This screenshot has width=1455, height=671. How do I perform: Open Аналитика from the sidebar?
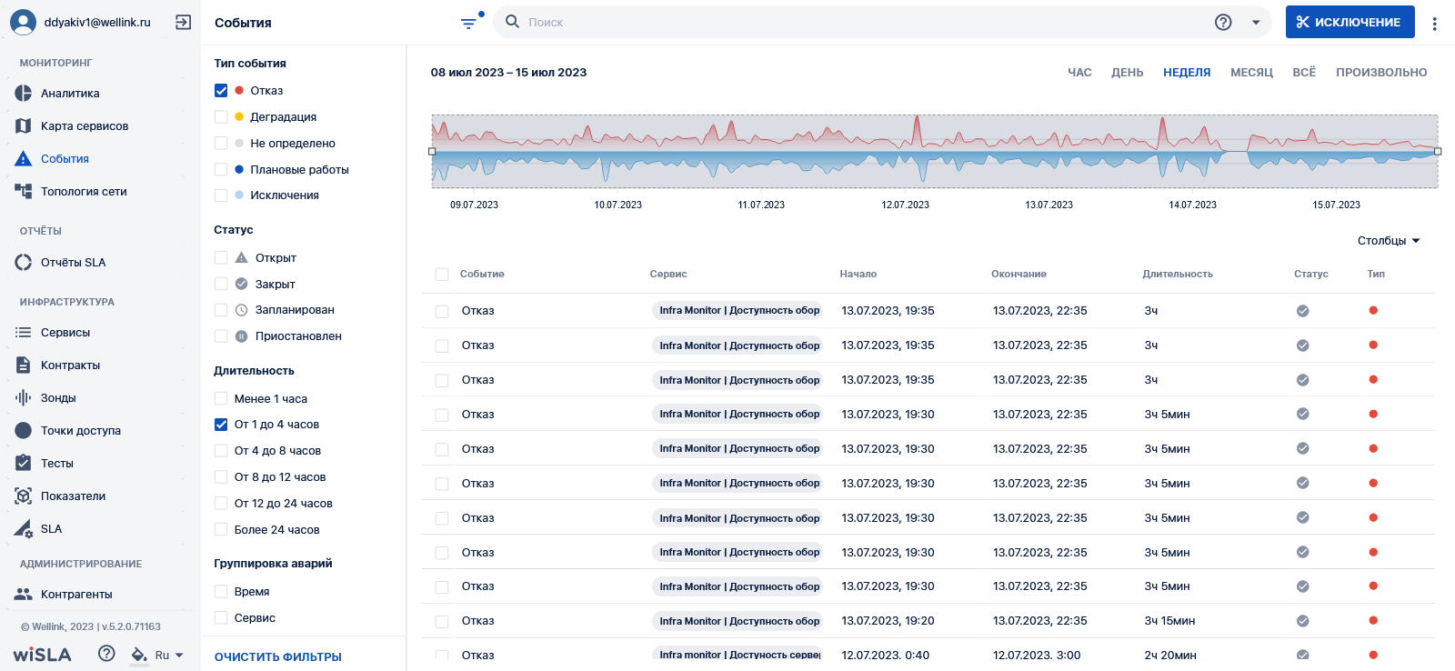click(70, 94)
